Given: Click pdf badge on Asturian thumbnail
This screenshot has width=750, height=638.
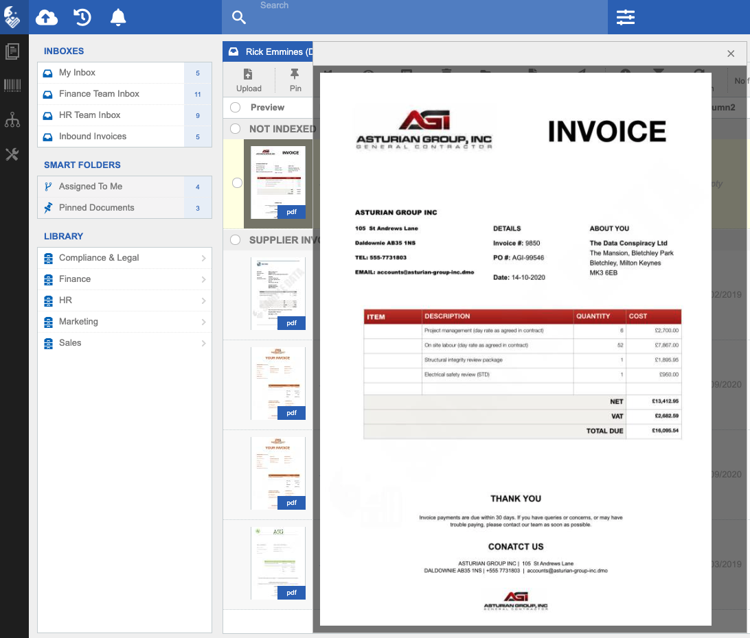Looking at the screenshot, I should click(x=291, y=212).
